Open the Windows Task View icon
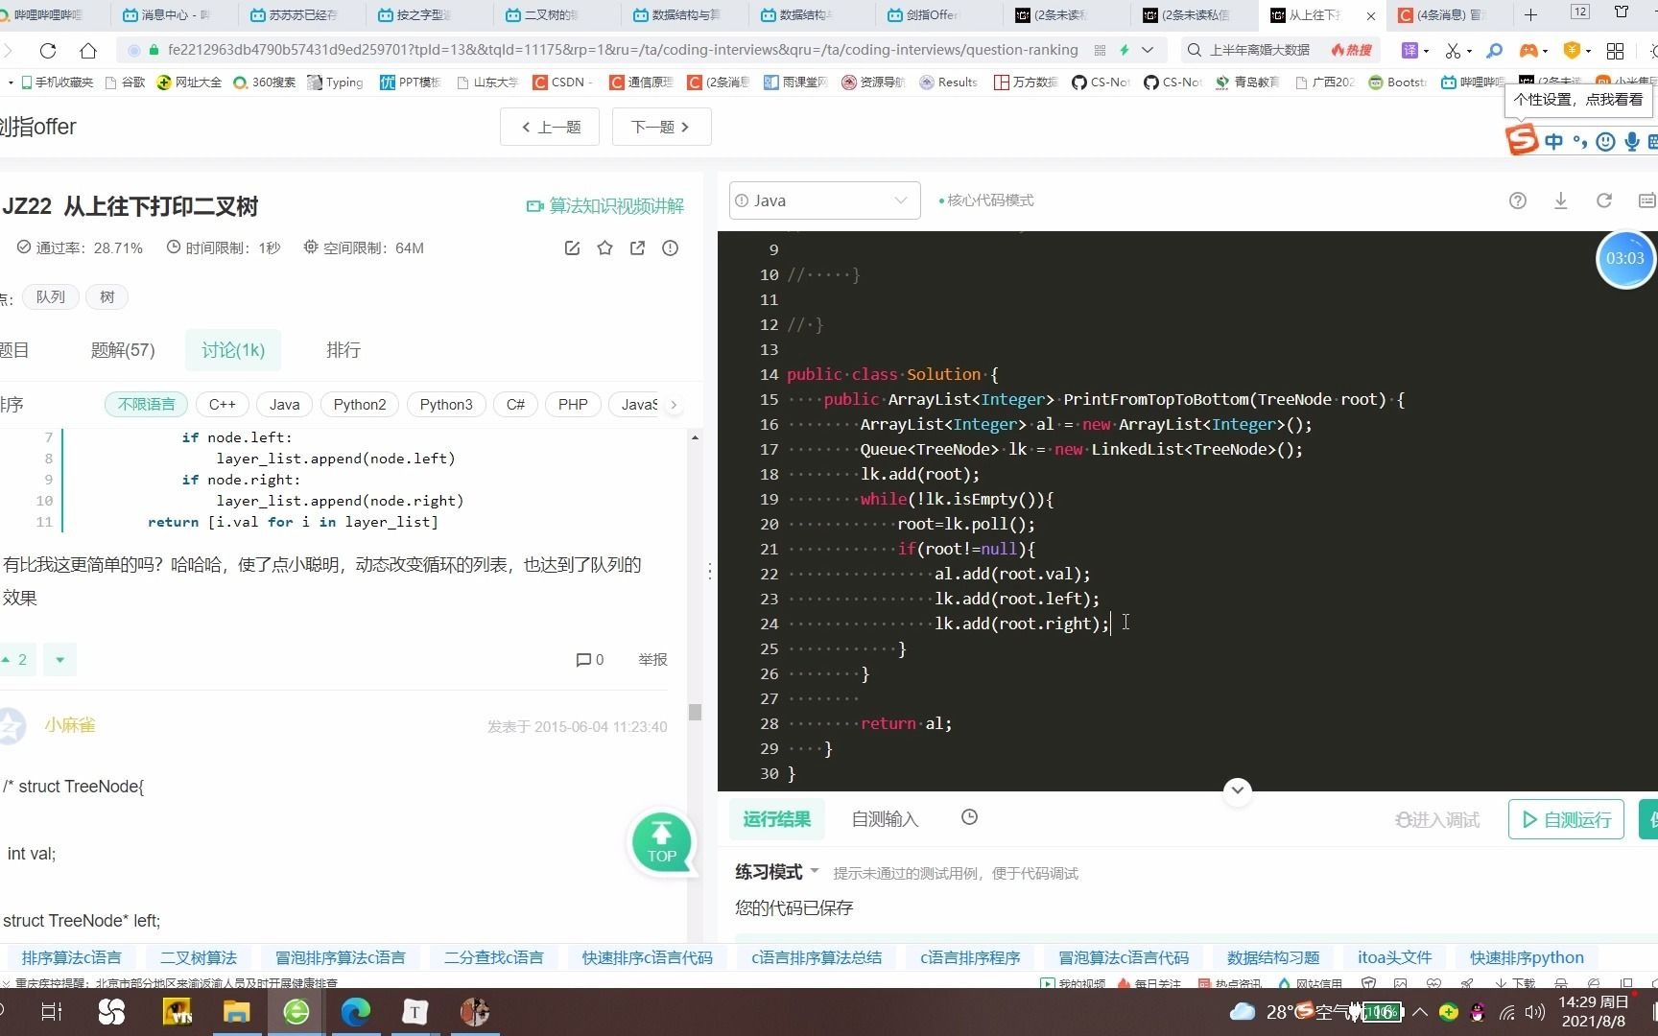This screenshot has height=1036, width=1658. tap(51, 1011)
